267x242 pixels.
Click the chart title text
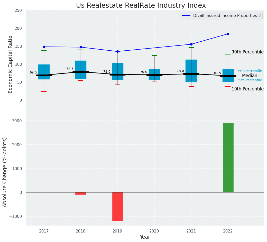[x=141, y=6]
